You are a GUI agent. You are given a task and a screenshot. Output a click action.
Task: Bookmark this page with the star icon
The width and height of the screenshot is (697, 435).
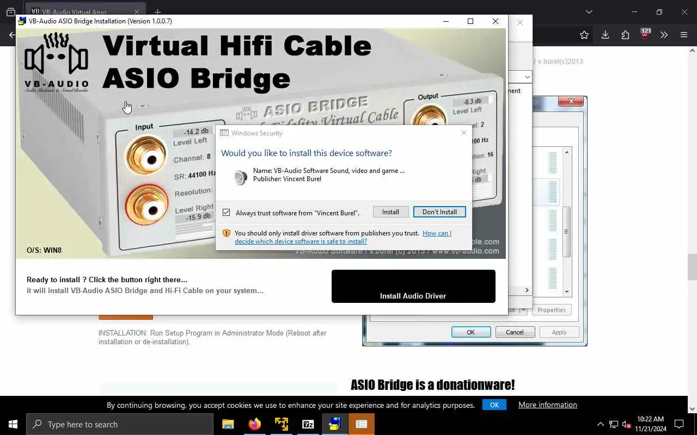point(584,35)
